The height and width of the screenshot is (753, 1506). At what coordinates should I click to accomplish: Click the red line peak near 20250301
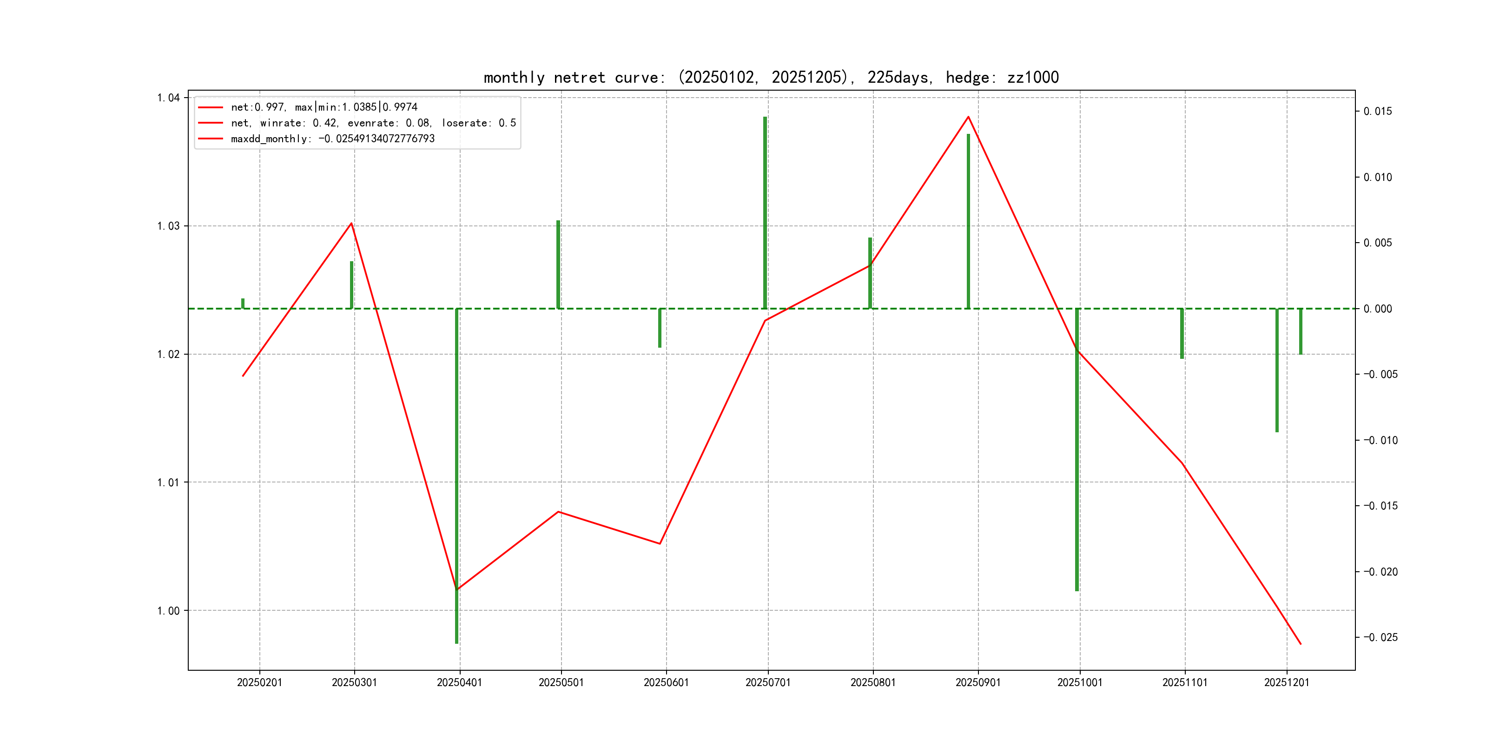(x=351, y=223)
